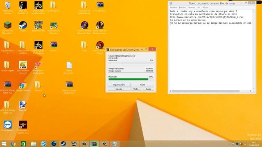Click the 'lo pondre en la descripcion' line

coord(187,20)
